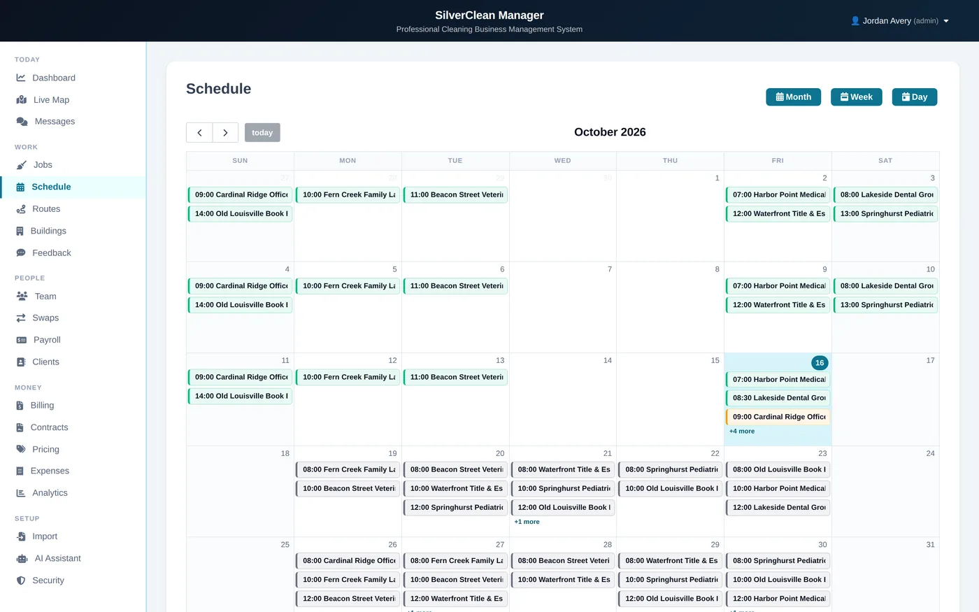
Task: Click the Team people icon
Action: pyautogui.click(x=22, y=297)
